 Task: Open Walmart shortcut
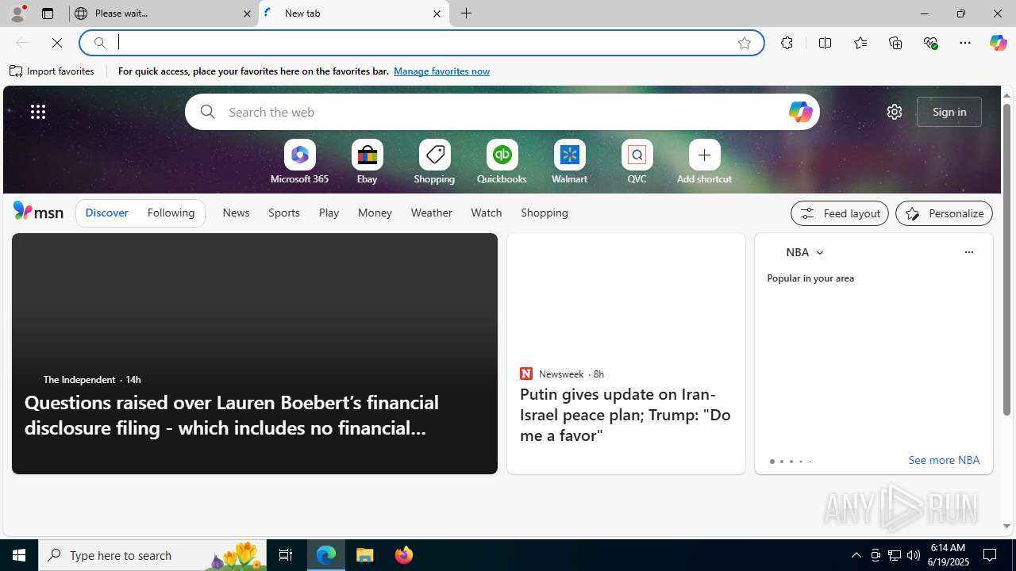(x=569, y=163)
